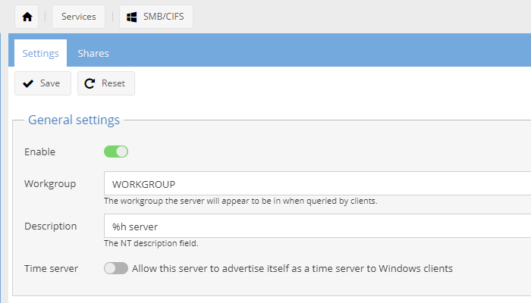Click the Time server field label
Image resolution: width=531 pixels, height=303 pixels.
coord(52,268)
